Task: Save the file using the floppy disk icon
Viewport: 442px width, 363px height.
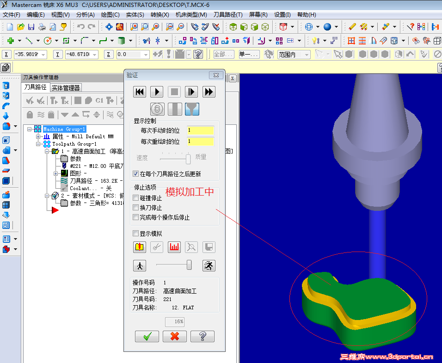Action: 31,27
